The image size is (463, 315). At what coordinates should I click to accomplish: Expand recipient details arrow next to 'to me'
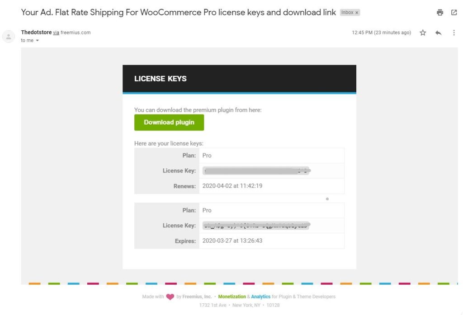click(x=37, y=41)
